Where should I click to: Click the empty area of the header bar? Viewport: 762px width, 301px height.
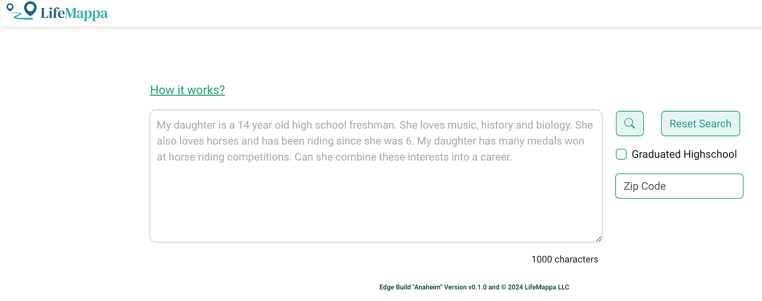coord(401,13)
